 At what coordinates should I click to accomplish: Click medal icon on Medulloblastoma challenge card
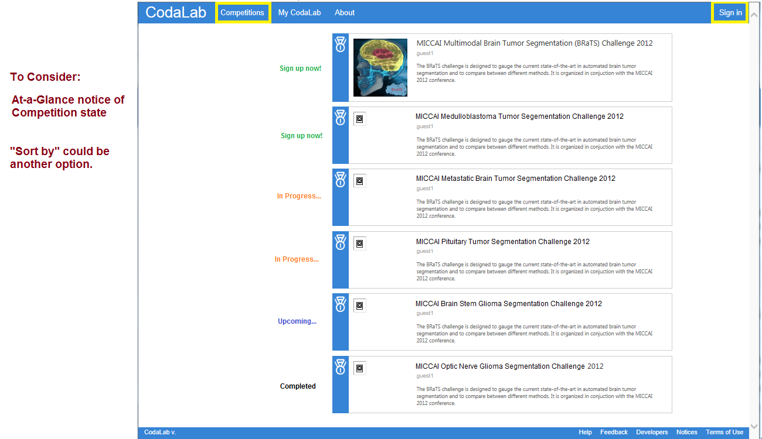pos(341,118)
